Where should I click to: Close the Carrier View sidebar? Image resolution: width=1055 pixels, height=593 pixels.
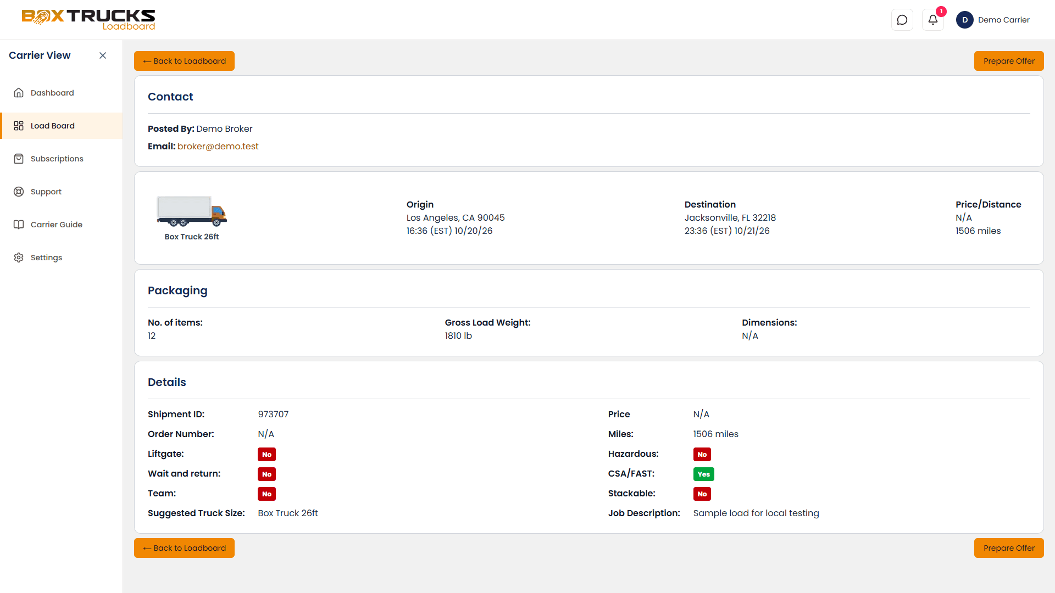click(x=103, y=55)
